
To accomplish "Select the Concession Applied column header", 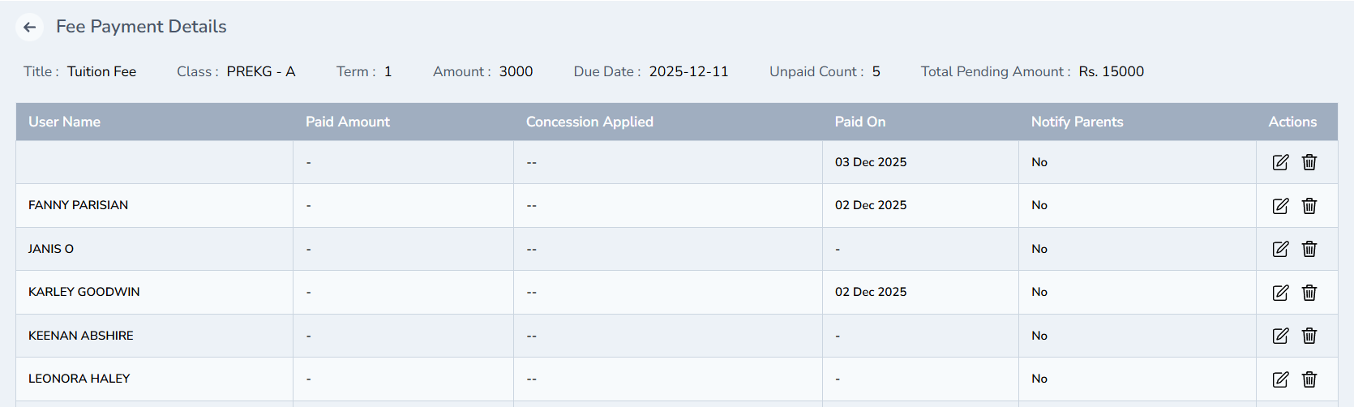I will pos(589,122).
